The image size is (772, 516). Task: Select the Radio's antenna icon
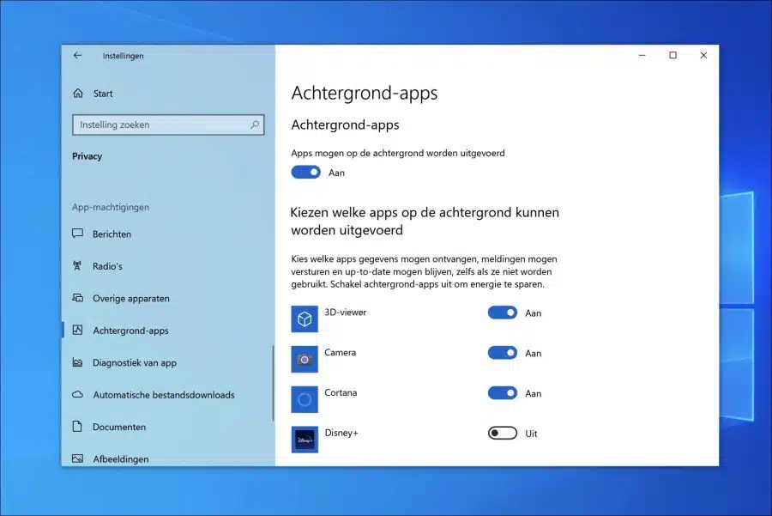[77, 266]
